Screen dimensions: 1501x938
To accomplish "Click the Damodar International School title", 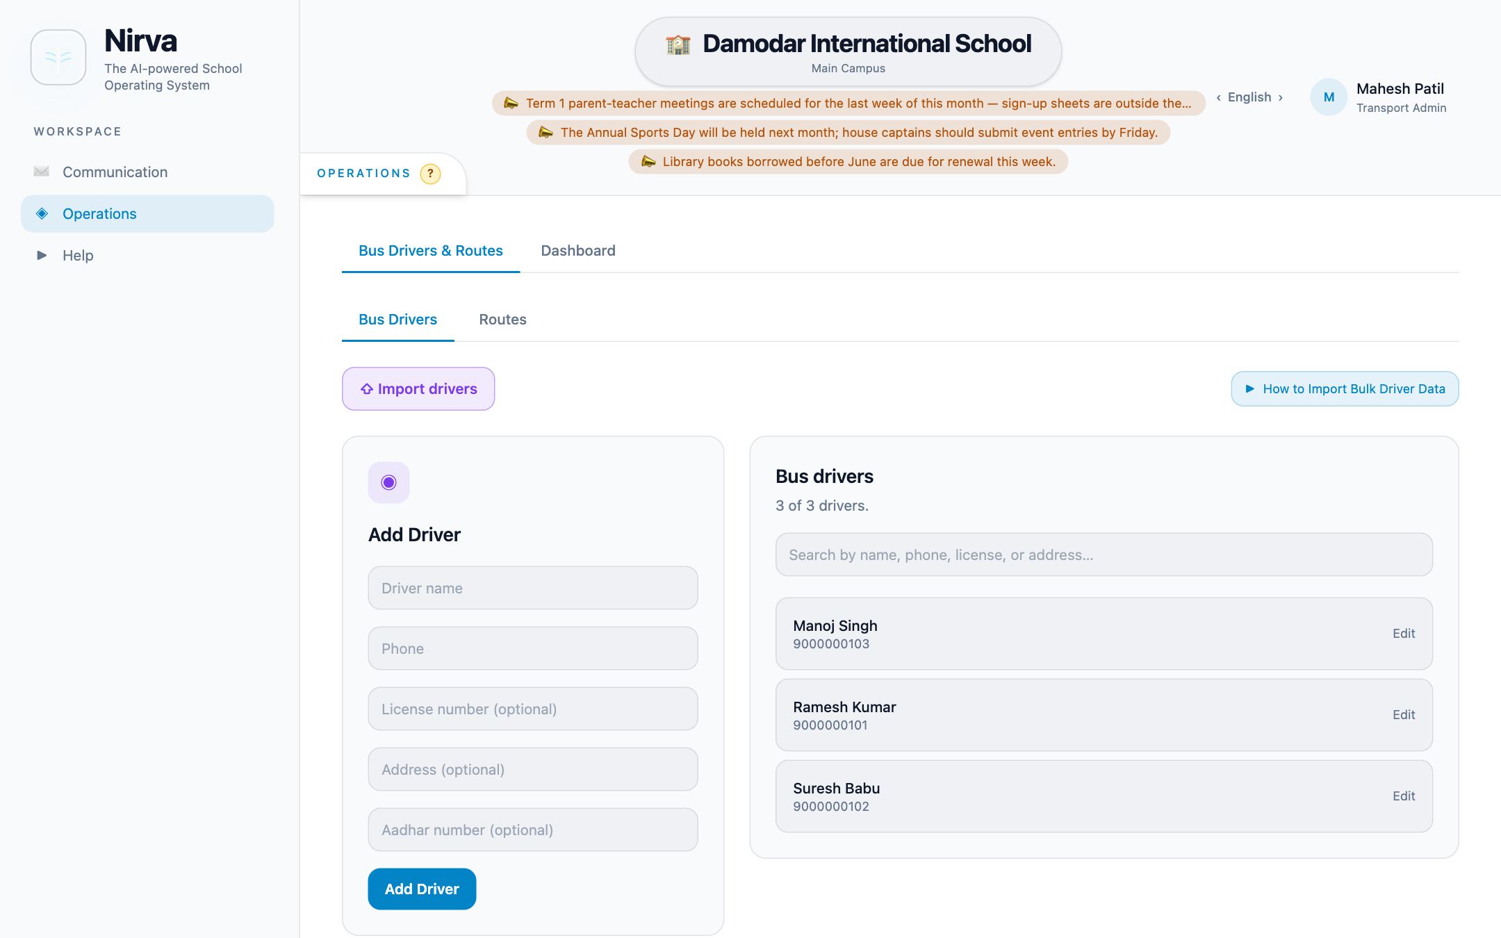I will point(867,44).
